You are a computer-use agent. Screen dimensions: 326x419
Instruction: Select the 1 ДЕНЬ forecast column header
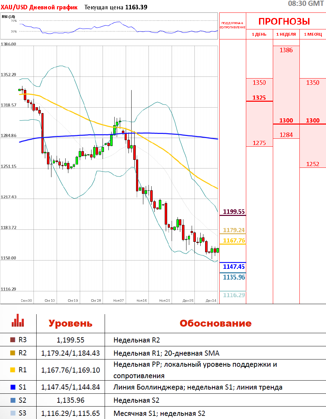[259, 34]
